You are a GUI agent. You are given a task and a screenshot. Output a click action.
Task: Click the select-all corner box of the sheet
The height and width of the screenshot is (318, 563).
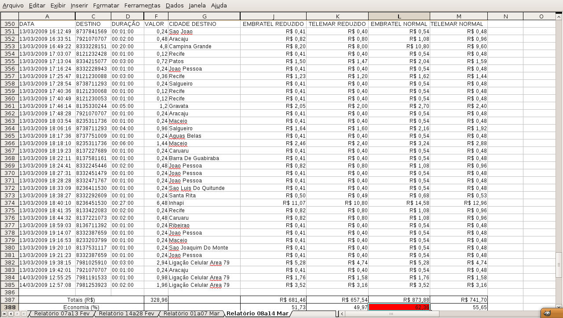[x=9, y=16]
